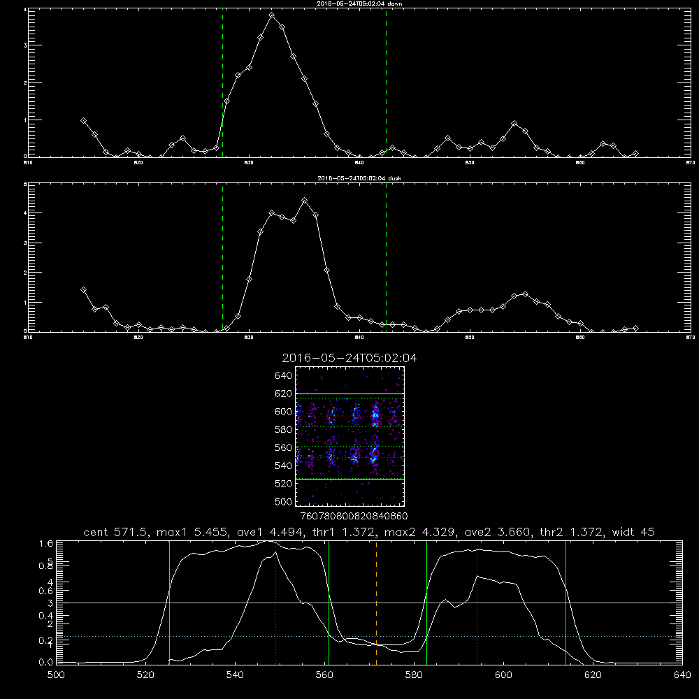The width and height of the screenshot is (699, 699).
Task: Click the green vertical line near 525 in bottom plot
Action: point(169,603)
